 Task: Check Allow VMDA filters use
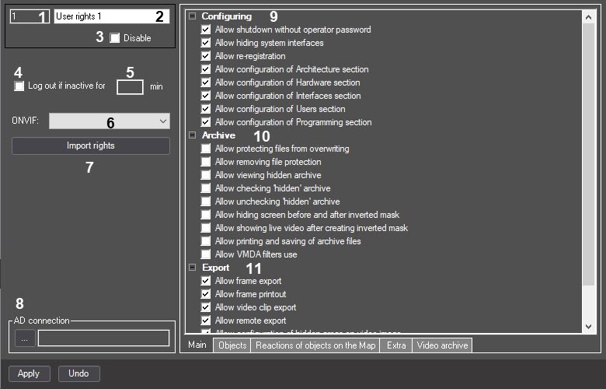(x=206, y=254)
